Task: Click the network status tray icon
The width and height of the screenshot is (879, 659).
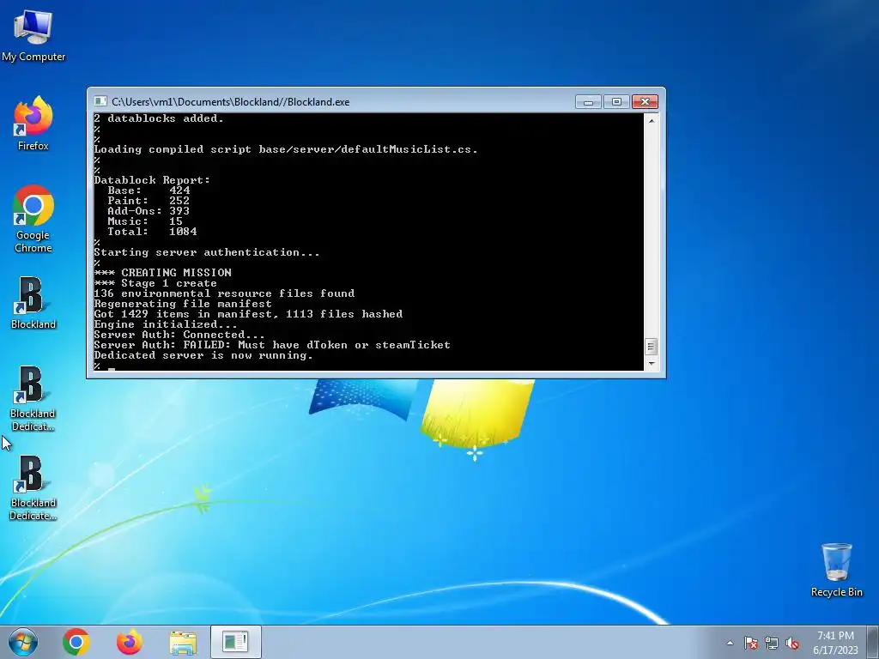Action: pyautogui.click(x=772, y=643)
